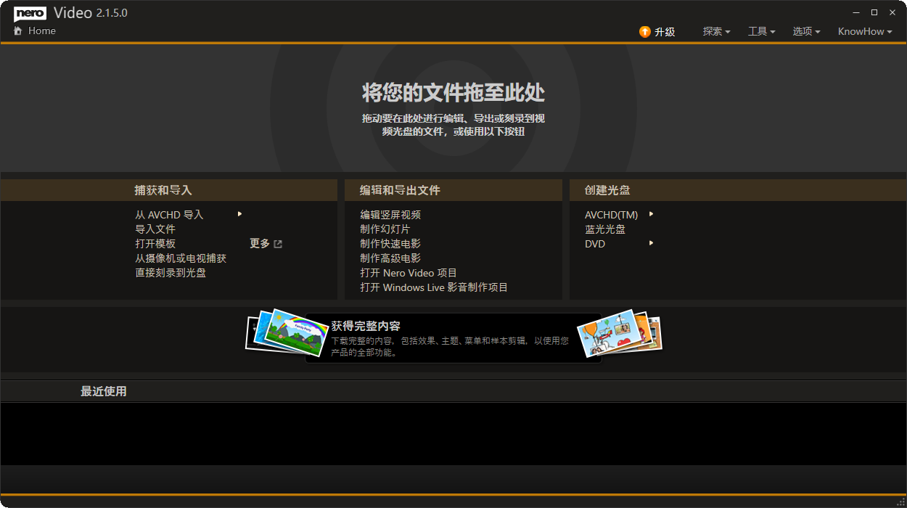Expand the 从 AVCHD 导入 submenu arrow
This screenshot has height=508, width=907.
click(239, 214)
